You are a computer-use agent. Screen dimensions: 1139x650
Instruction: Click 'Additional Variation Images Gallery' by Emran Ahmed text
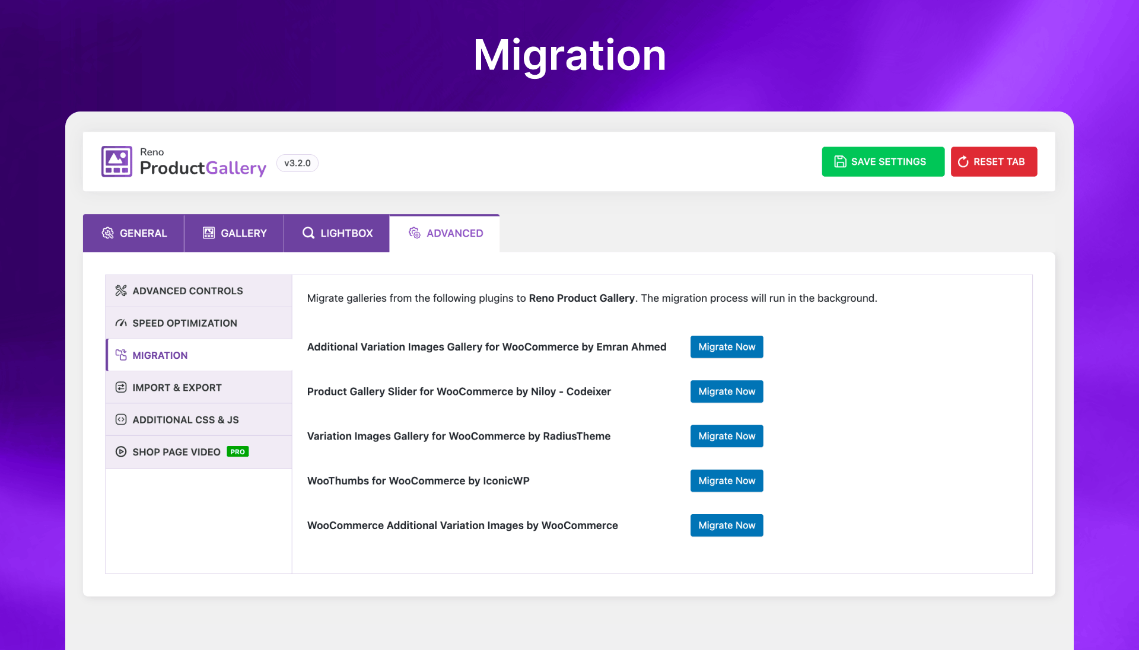pos(487,347)
